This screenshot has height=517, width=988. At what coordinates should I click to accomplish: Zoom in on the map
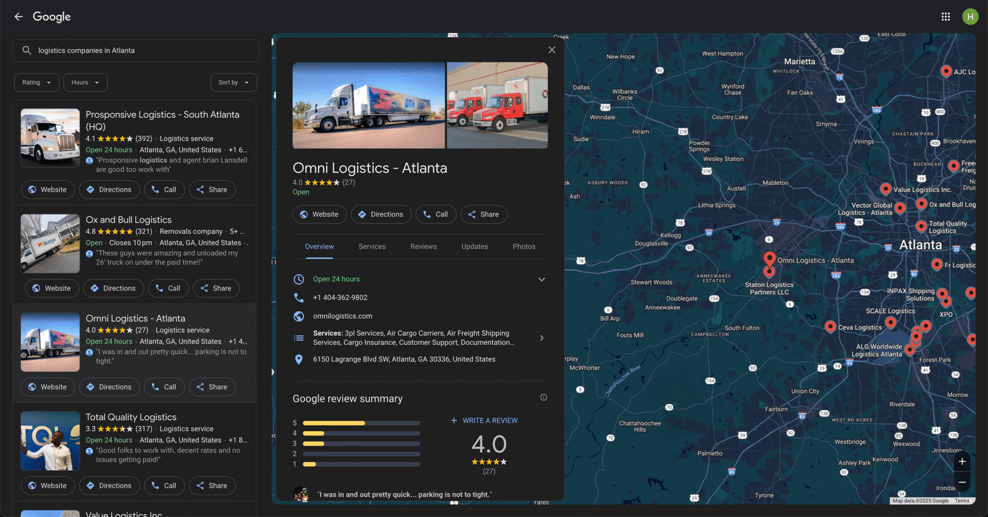click(962, 461)
